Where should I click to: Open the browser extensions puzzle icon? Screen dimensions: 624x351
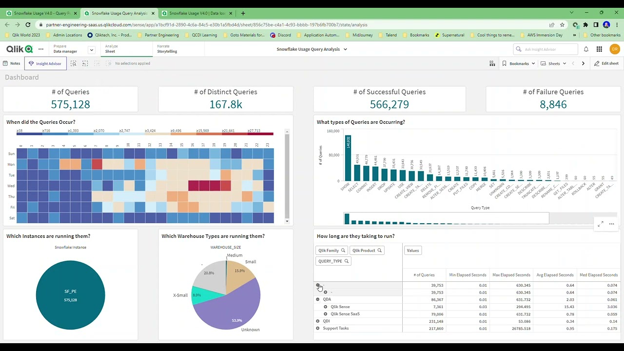click(x=585, y=25)
